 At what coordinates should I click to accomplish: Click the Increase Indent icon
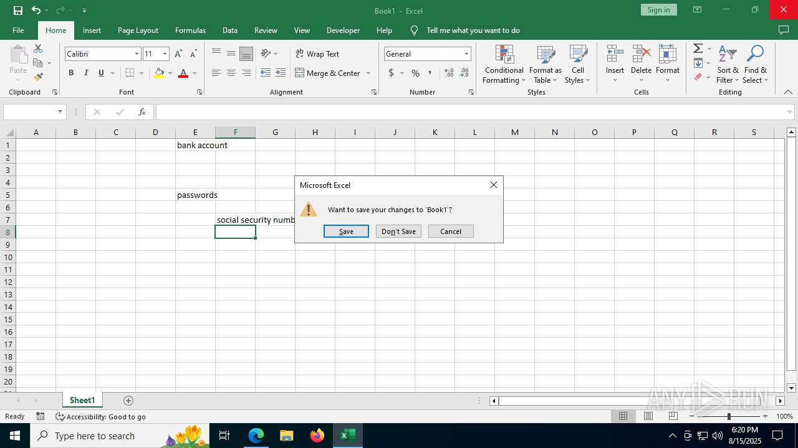281,73
